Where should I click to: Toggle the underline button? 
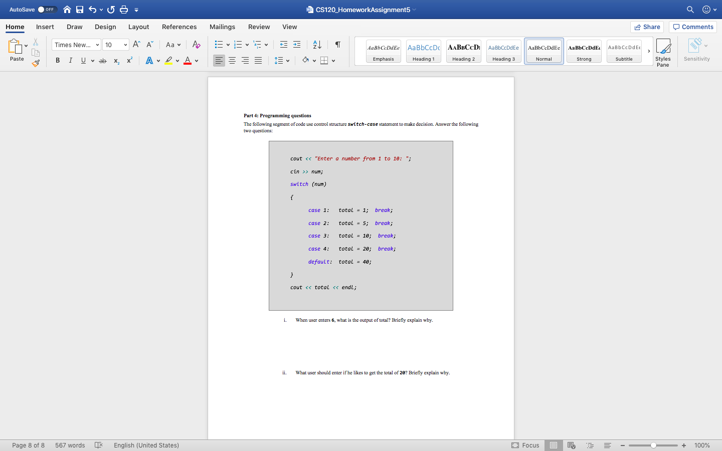[x=83, y=60]
